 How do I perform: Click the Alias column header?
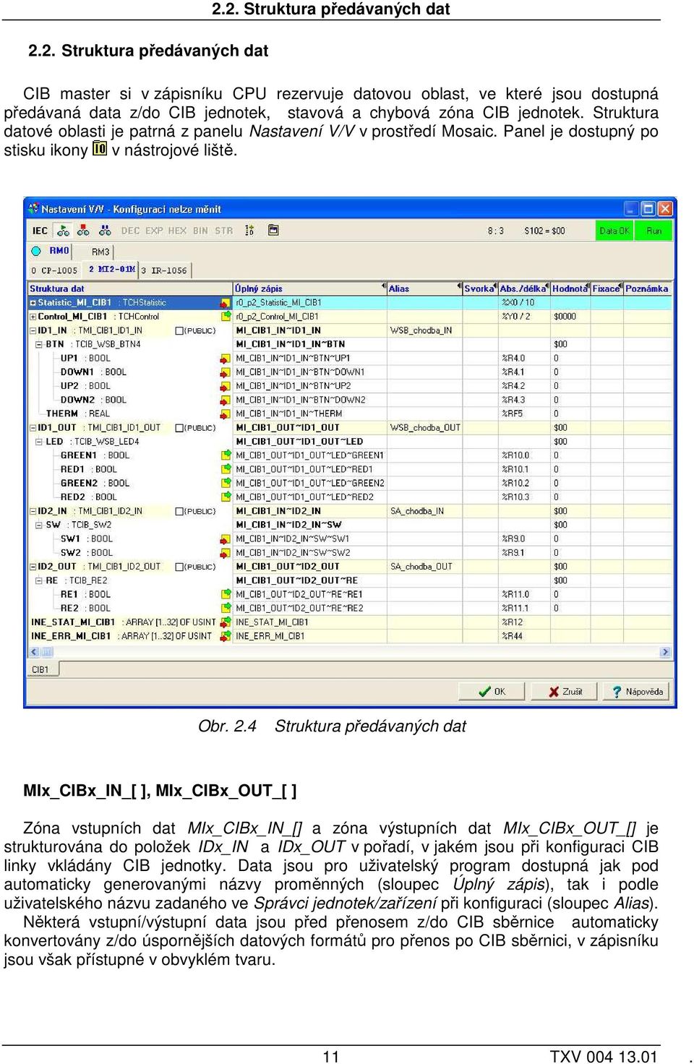424,288
